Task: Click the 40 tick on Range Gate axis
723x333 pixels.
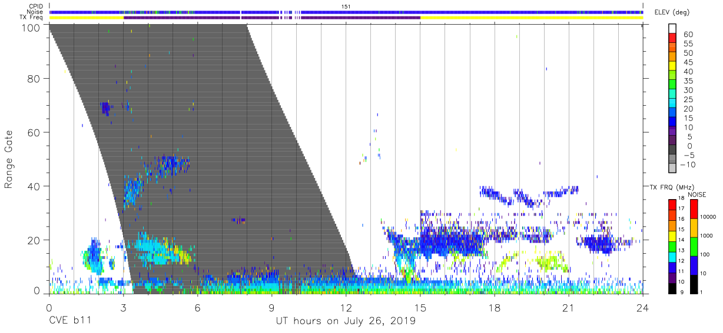Action: tap(34, 186)
